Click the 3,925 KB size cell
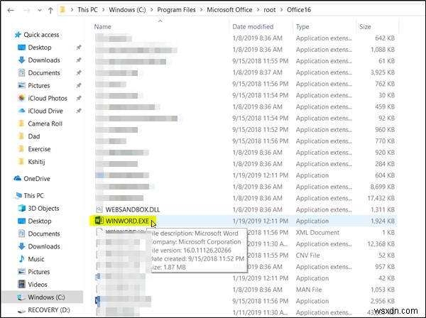 point(383,72)
